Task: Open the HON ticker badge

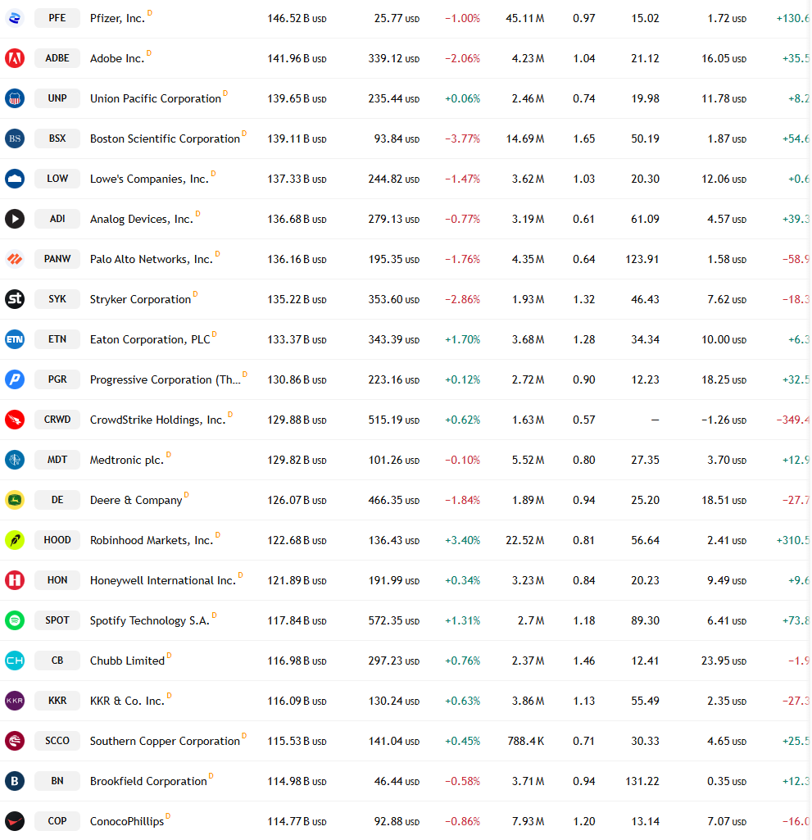Action: click(57, 580)
